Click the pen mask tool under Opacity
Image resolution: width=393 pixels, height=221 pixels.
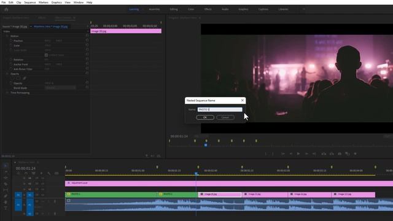(x=25, y=79)
